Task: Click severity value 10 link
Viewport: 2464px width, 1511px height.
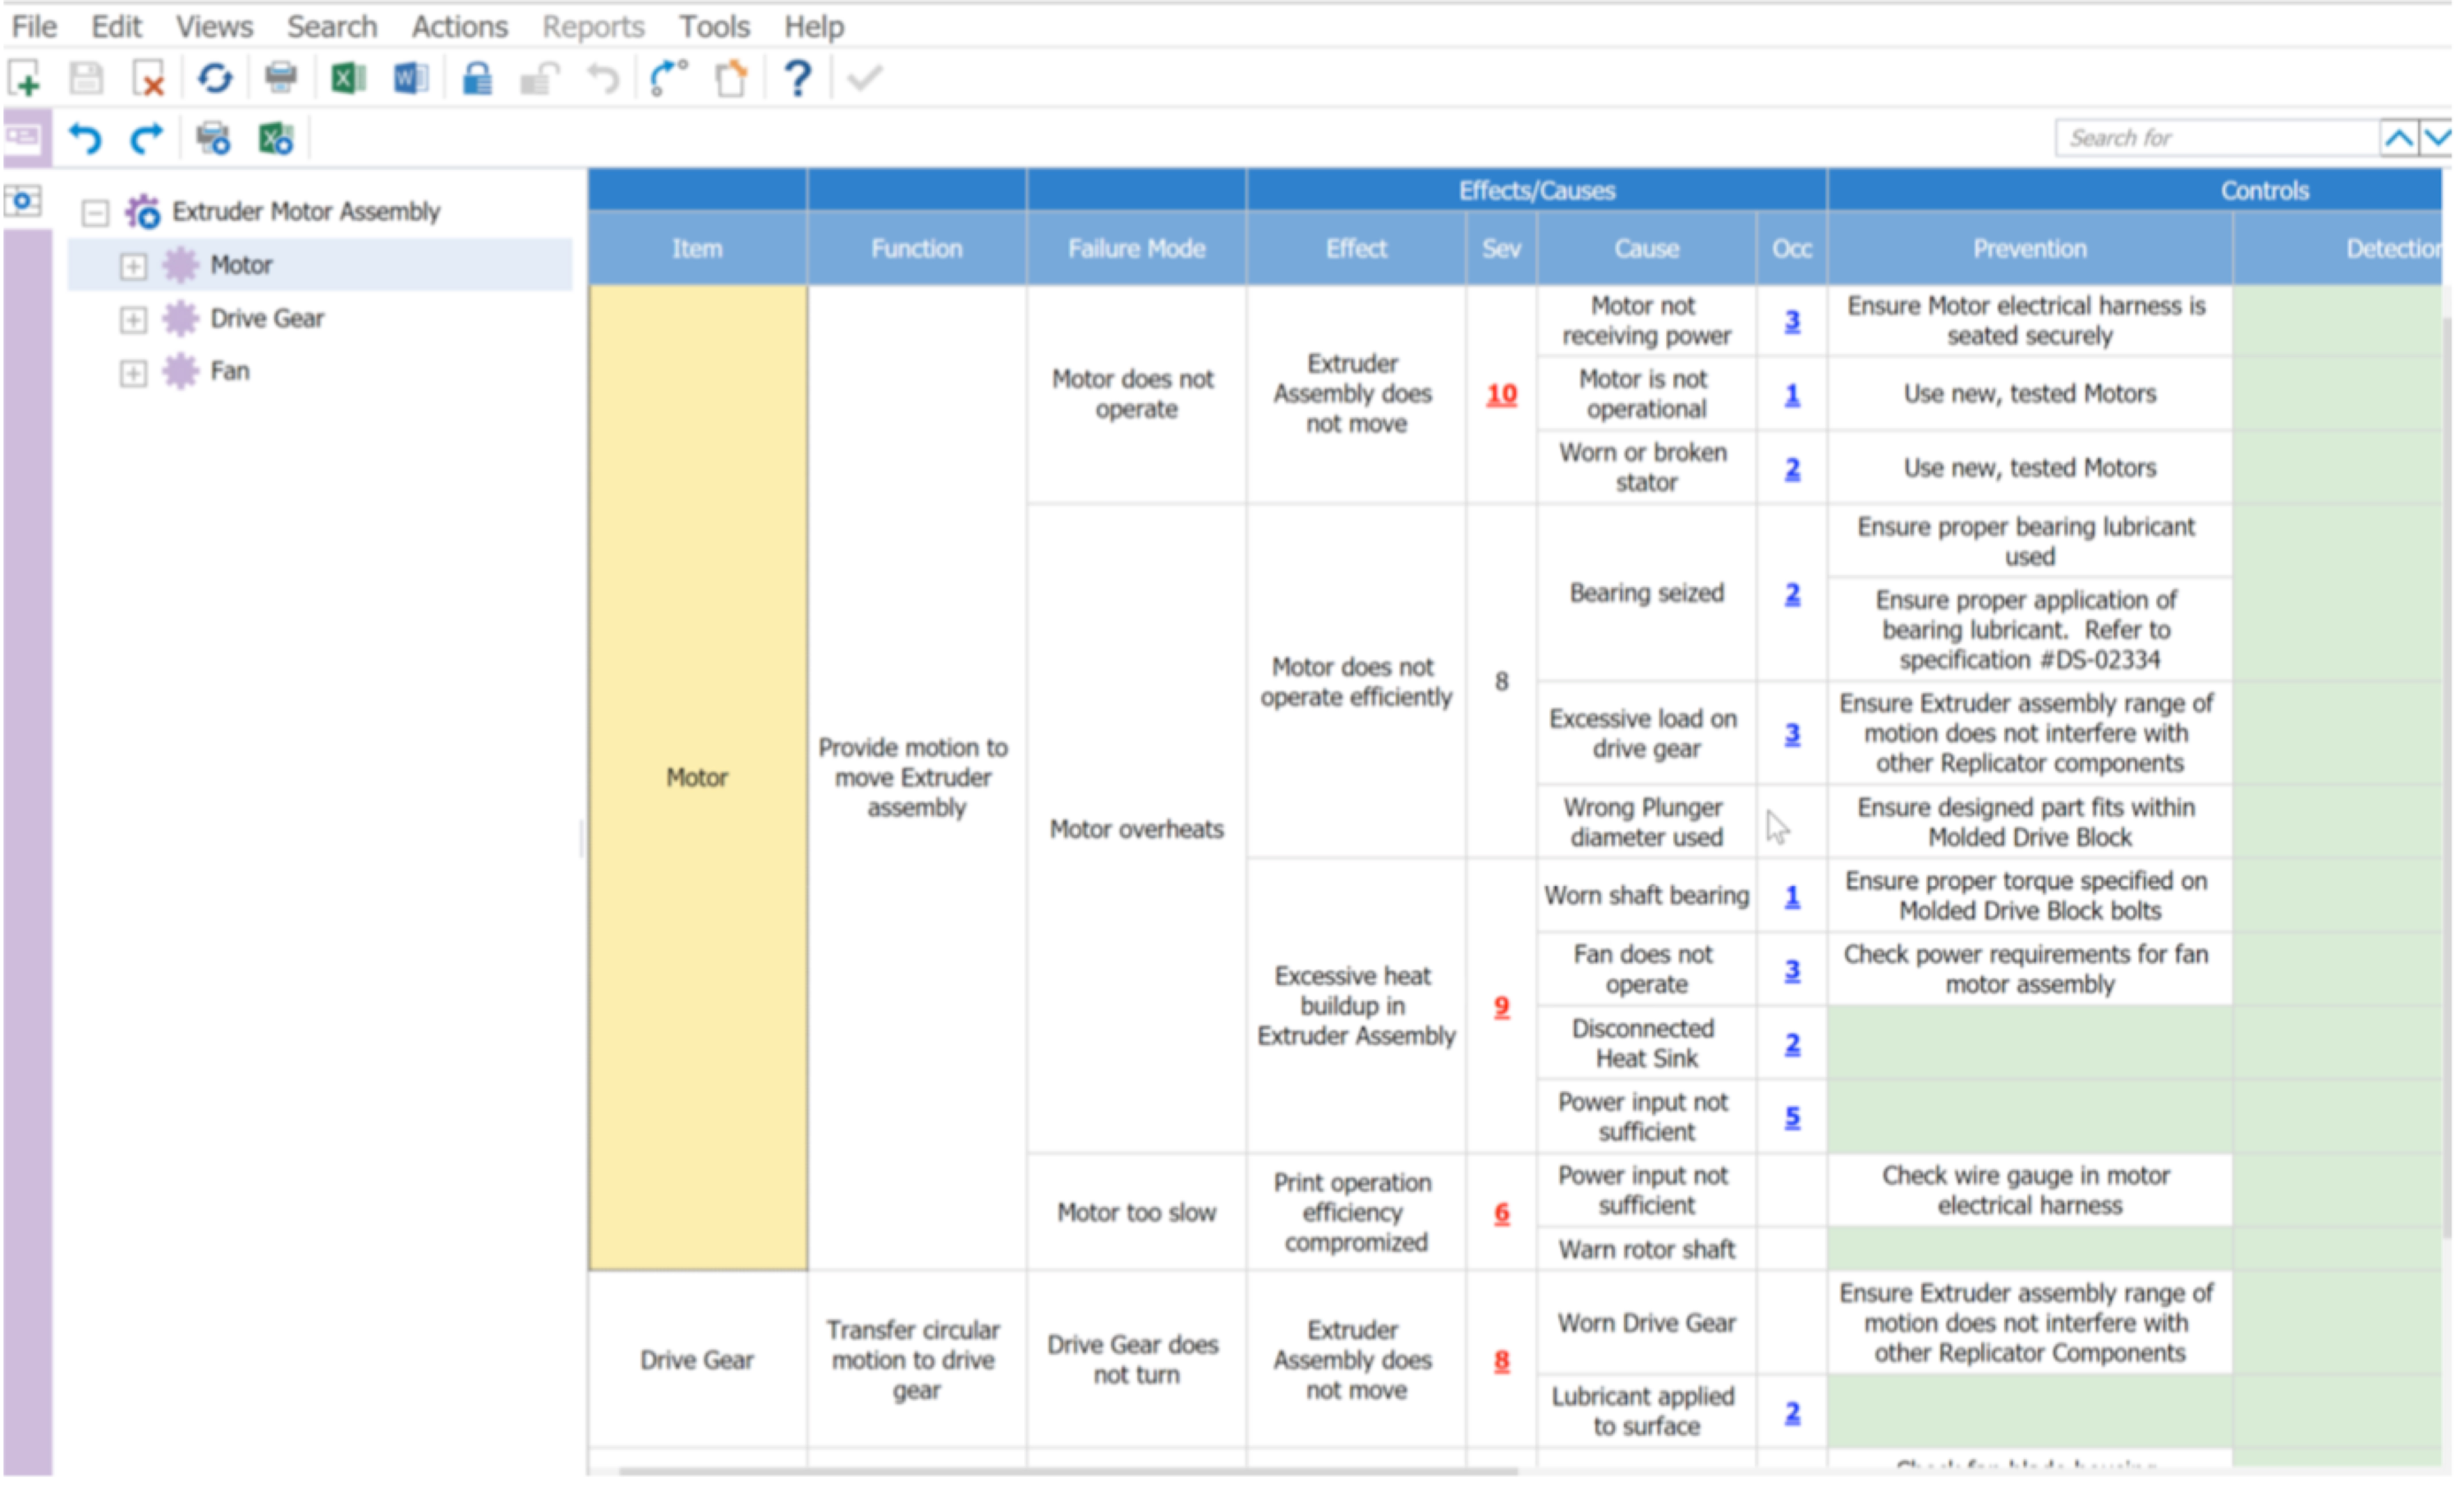Action: click(1500, 394)
